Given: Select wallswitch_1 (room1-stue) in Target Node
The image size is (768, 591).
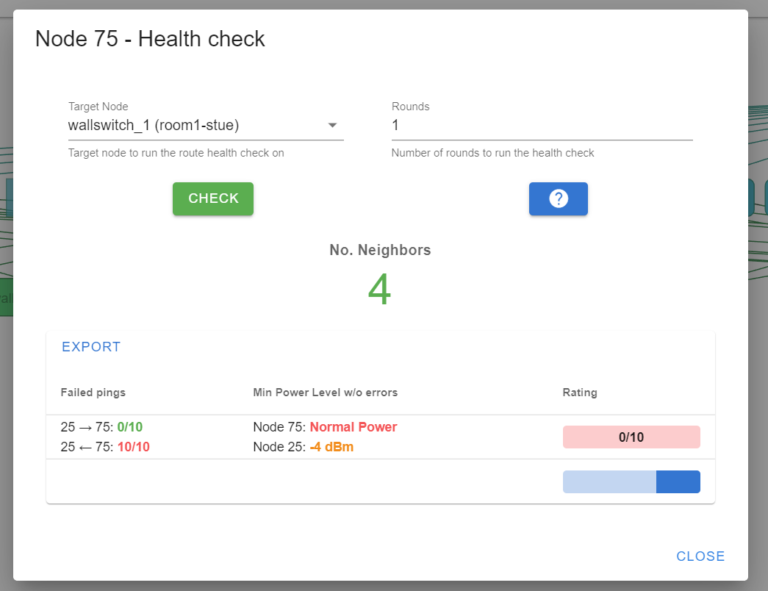Looking at the screenshot, I should 152,125.
